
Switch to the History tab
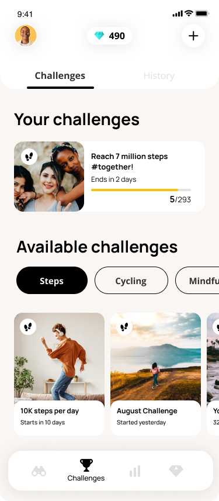click(x=159, y=76)
